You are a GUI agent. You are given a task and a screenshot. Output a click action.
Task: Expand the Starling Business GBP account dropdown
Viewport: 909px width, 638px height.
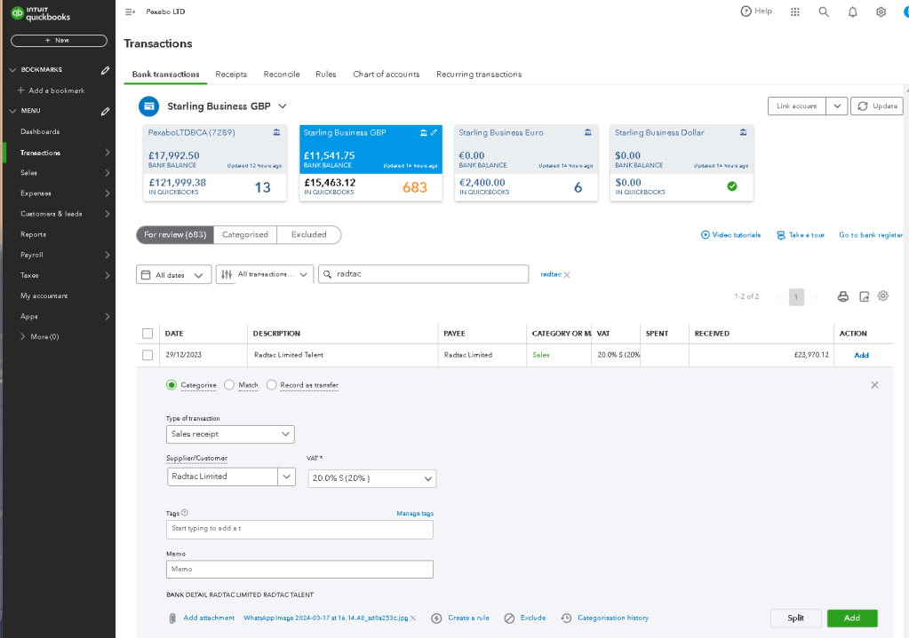(283, 106)
